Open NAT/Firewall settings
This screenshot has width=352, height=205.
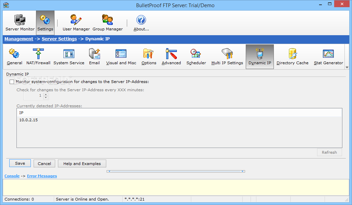click(x=38, y=57)
